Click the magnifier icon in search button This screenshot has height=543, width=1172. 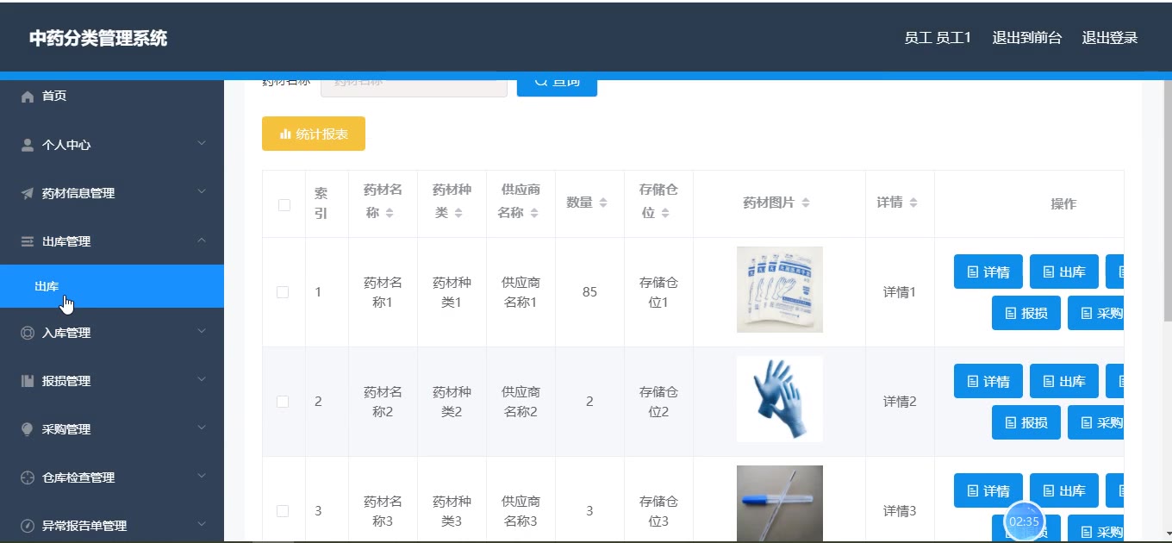pyautogui.click(x=541, y=81)
